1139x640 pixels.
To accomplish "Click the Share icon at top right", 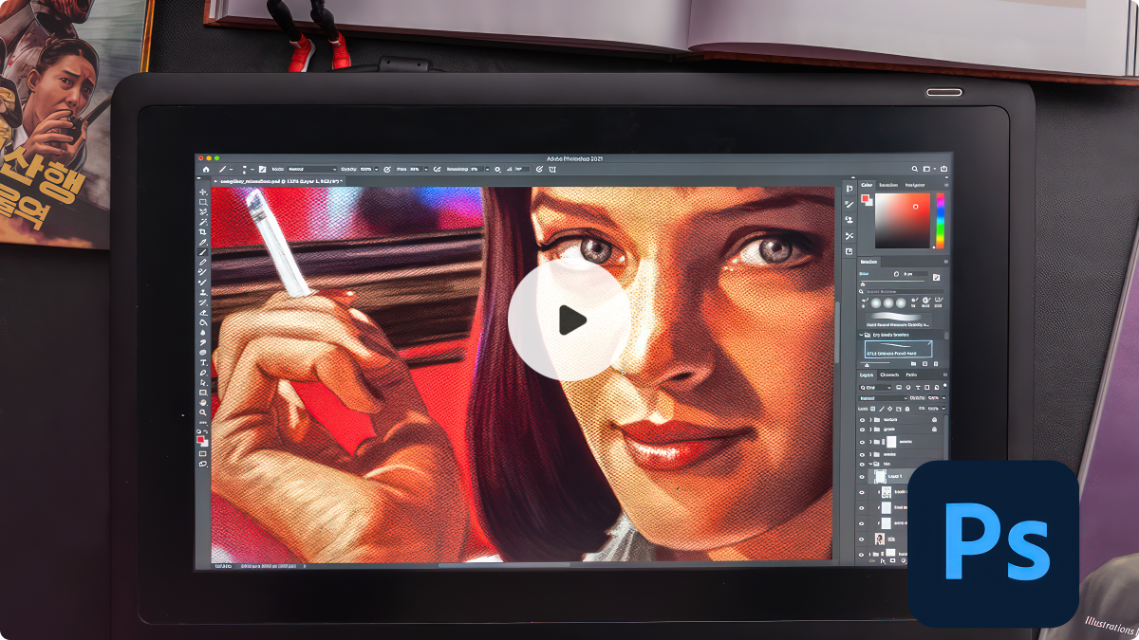I will 943,169.
